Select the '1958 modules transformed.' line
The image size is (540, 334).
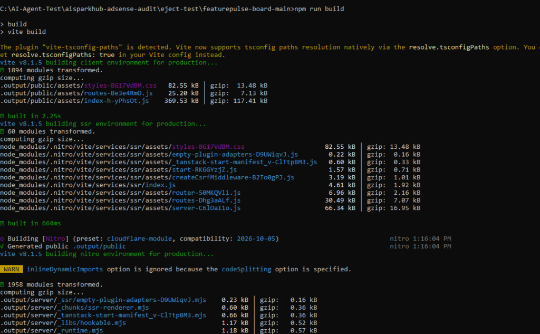[51, 284]
